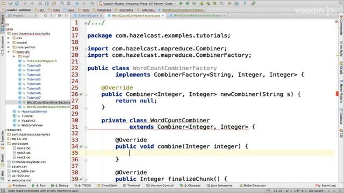Expand the csv folder

9,38
